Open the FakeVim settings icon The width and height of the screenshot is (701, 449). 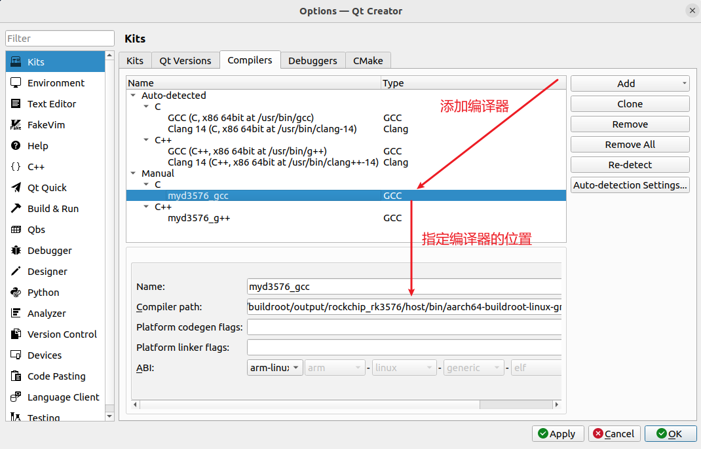click(16, 124)
